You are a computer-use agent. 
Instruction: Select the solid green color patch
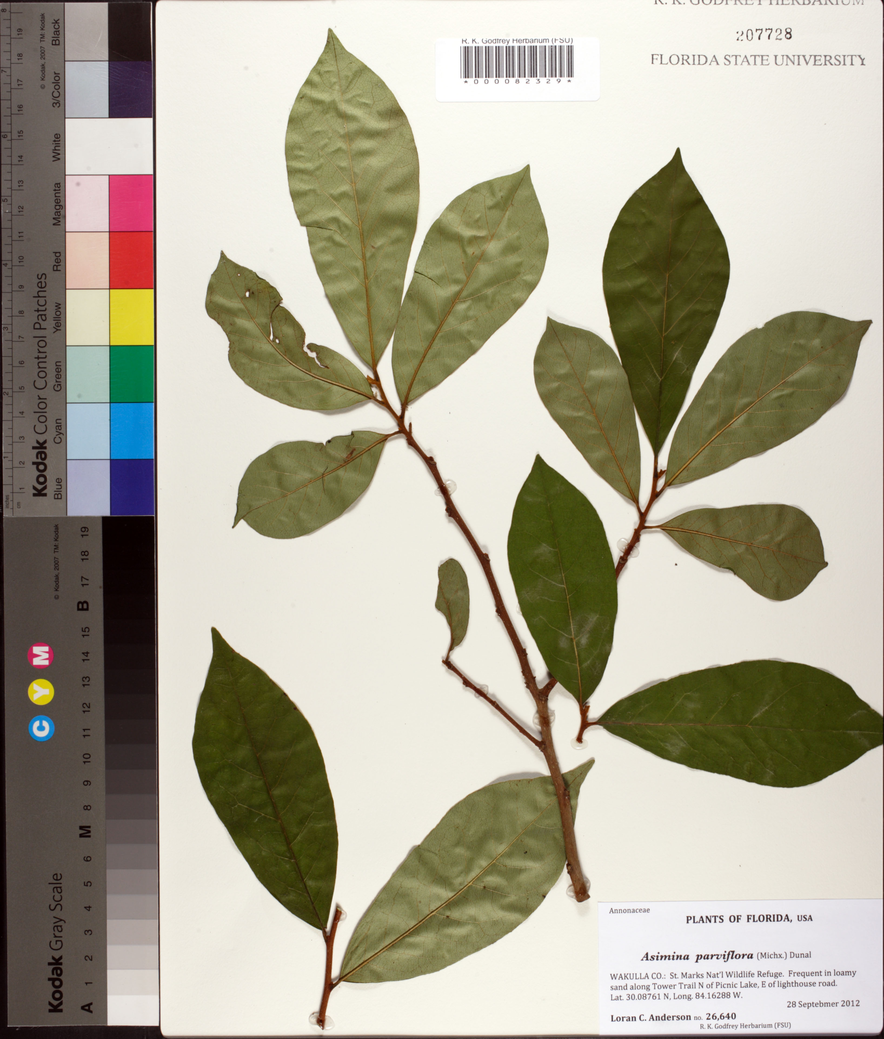pos(131,373)
